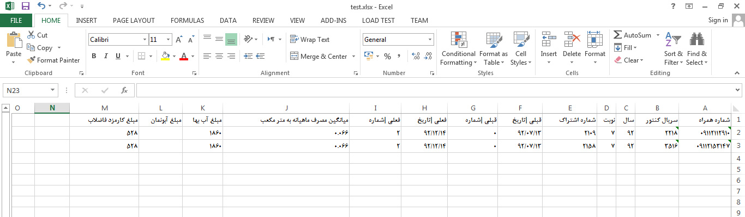Click the text direction paragraph icon
The height and width of the screenshot is (217, 745).
(x=271, y=39)
